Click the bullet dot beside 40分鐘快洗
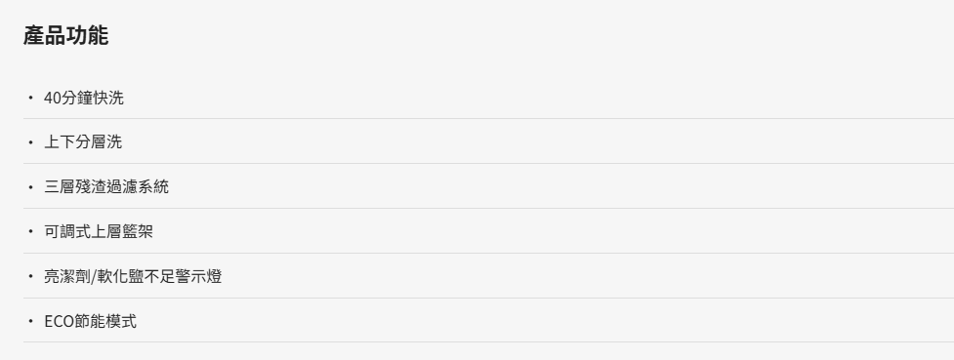Image resolution: width=954 pixels, height=360 pixels. coord(30,98)
